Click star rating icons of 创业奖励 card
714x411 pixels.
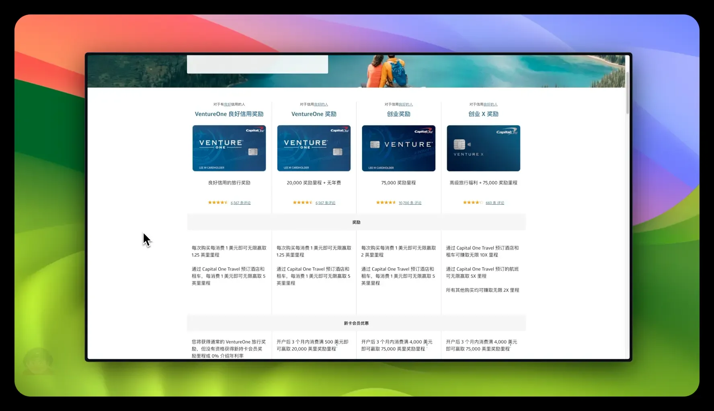tap(386, 202)
